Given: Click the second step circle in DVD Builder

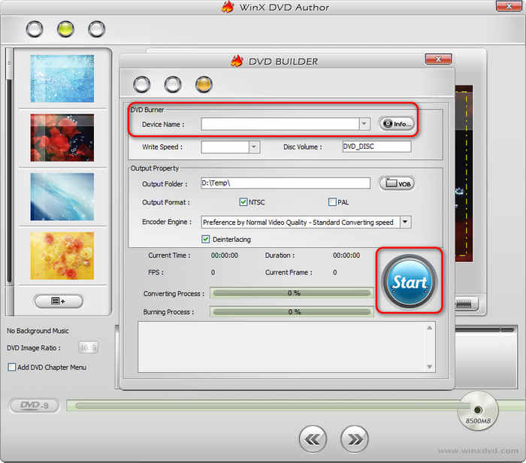Looking at the screenshot, I should click(x=173, y=84).
